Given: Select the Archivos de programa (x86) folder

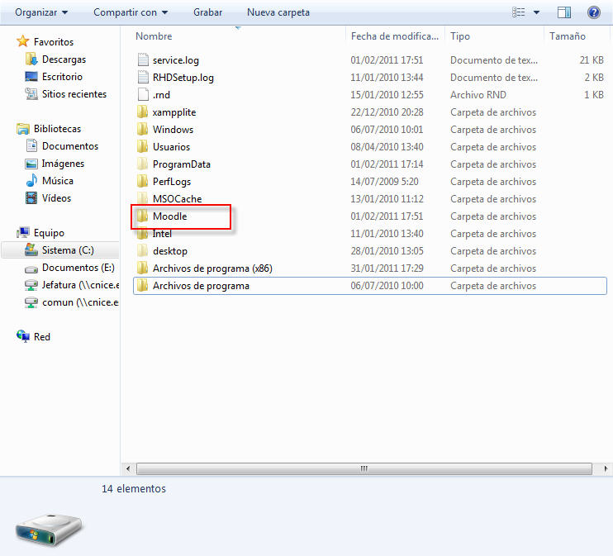Looking at the screenshot, I should point(212,268).
